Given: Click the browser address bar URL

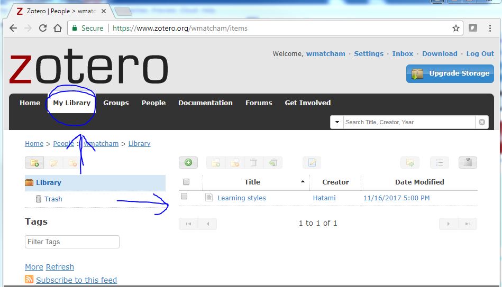Looking at the screenshot, I should 180,28.
